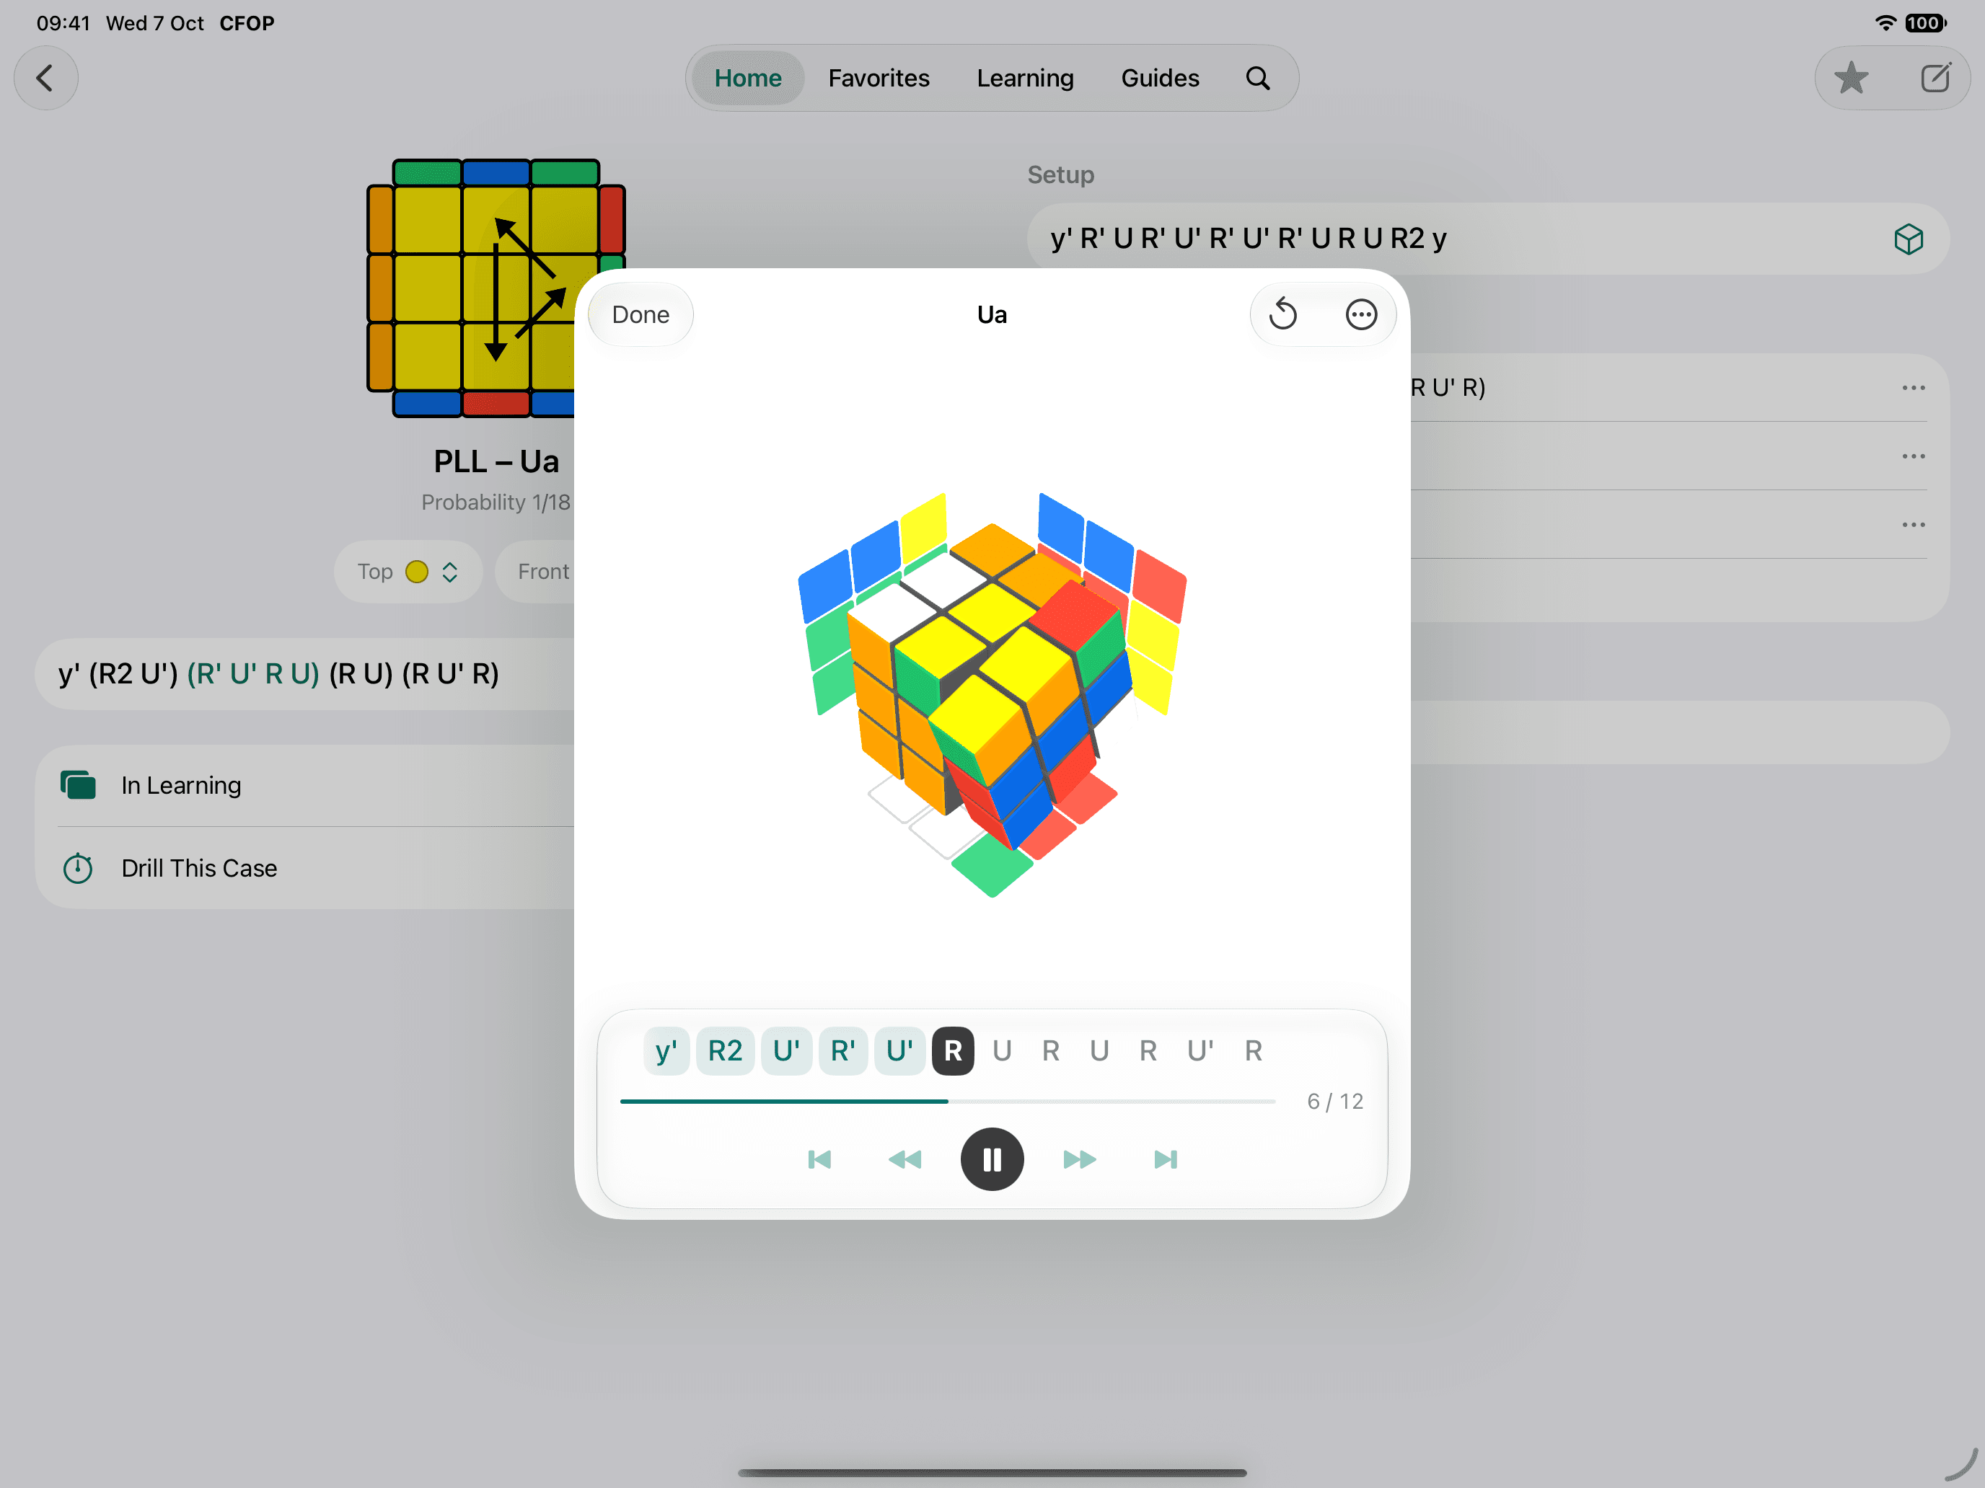This screenshot has height=1488, width=1985.
Task: Open ellipsis menu for second algorithm row
Action: click(x=1913, y=456)
